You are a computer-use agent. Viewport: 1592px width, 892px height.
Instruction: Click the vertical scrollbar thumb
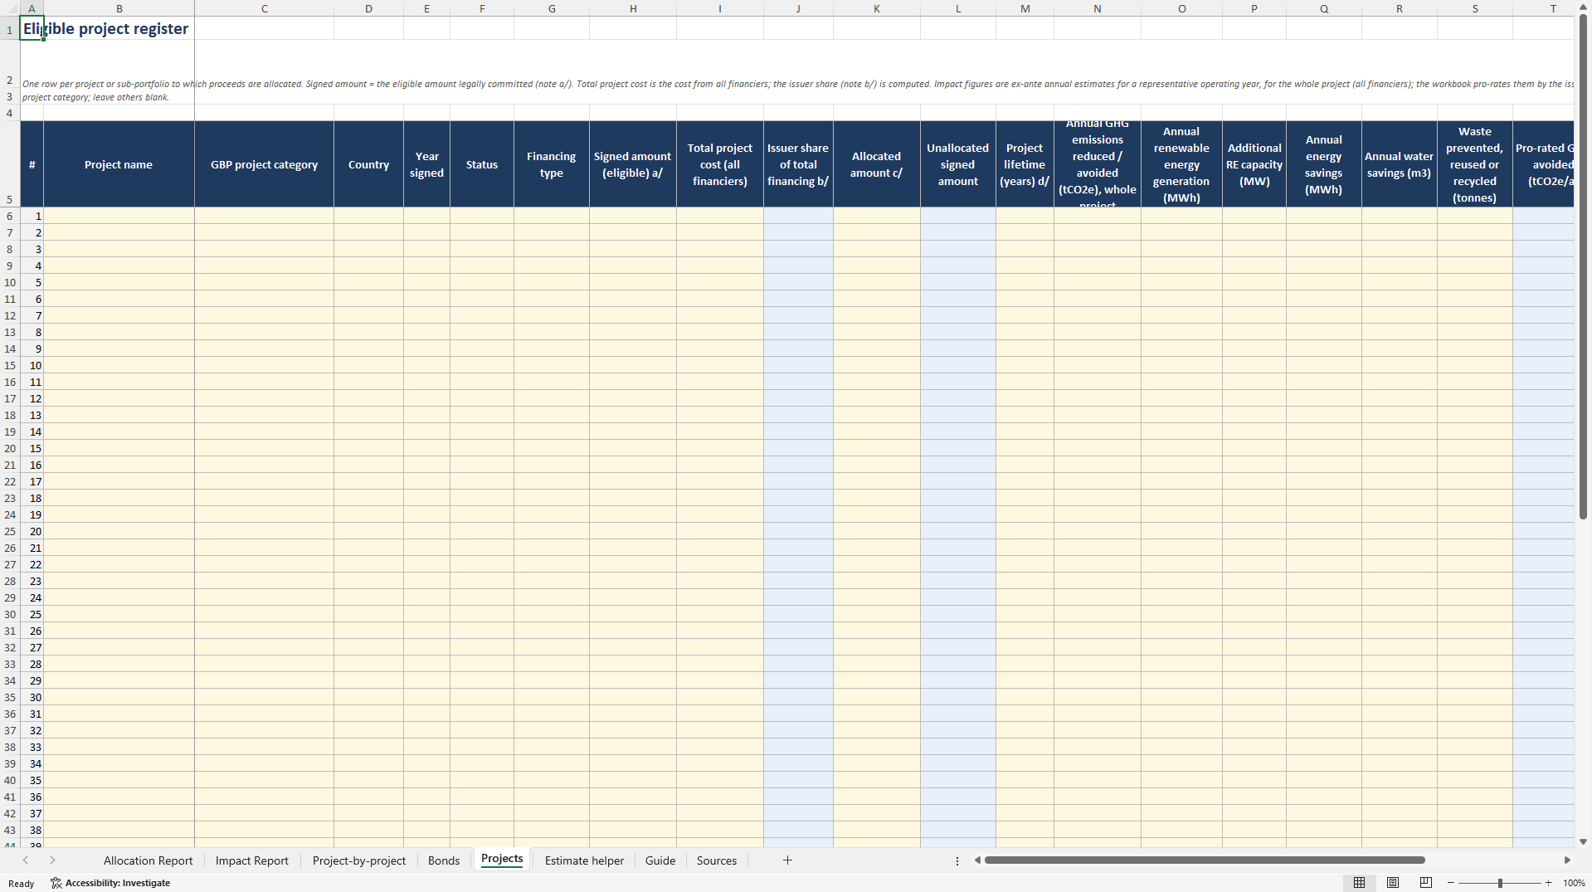(1583, 266)
